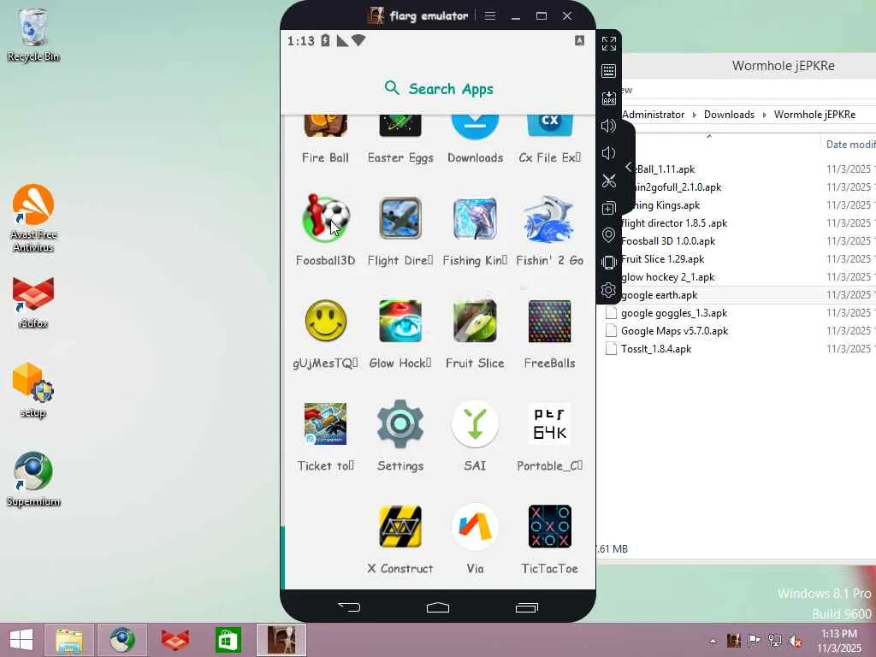Open the Downloads app in emulator
The width and height of the screenshot is (876, 657).
click(475, 127)
